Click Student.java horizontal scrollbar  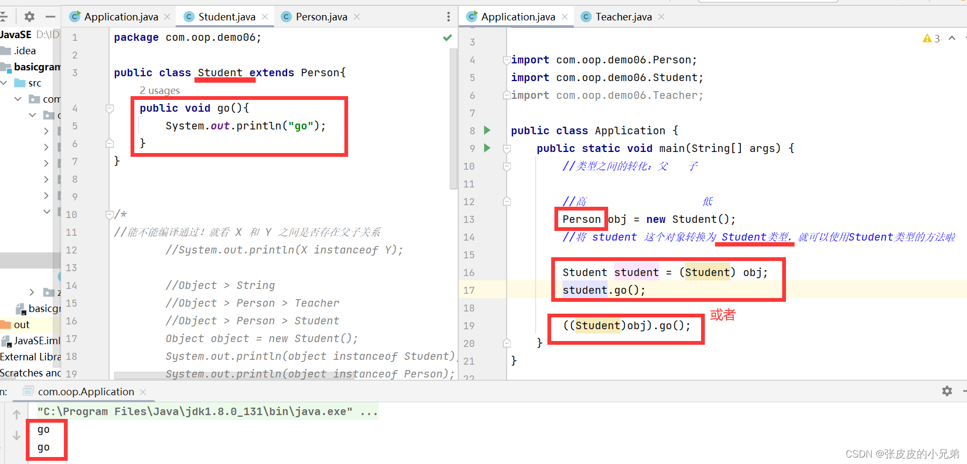click(234, 375)
